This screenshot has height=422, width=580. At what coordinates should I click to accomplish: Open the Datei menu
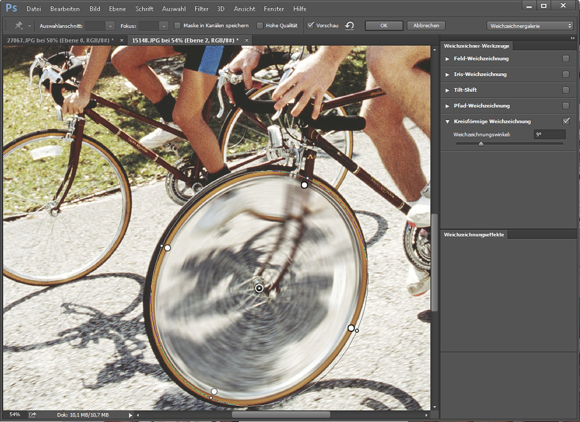click(34, 9)
